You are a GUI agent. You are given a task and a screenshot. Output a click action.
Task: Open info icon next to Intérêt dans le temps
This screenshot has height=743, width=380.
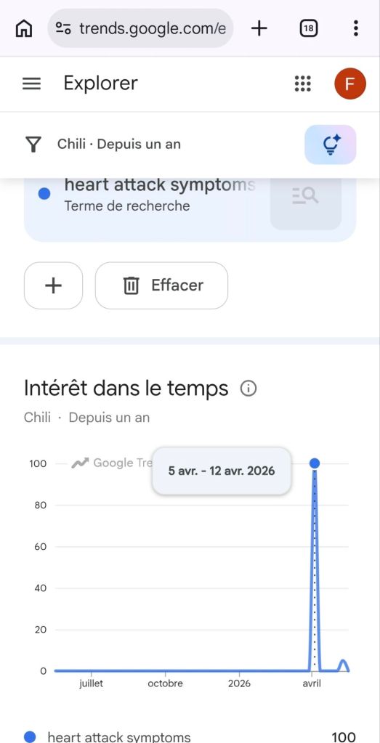coord(248,389)
